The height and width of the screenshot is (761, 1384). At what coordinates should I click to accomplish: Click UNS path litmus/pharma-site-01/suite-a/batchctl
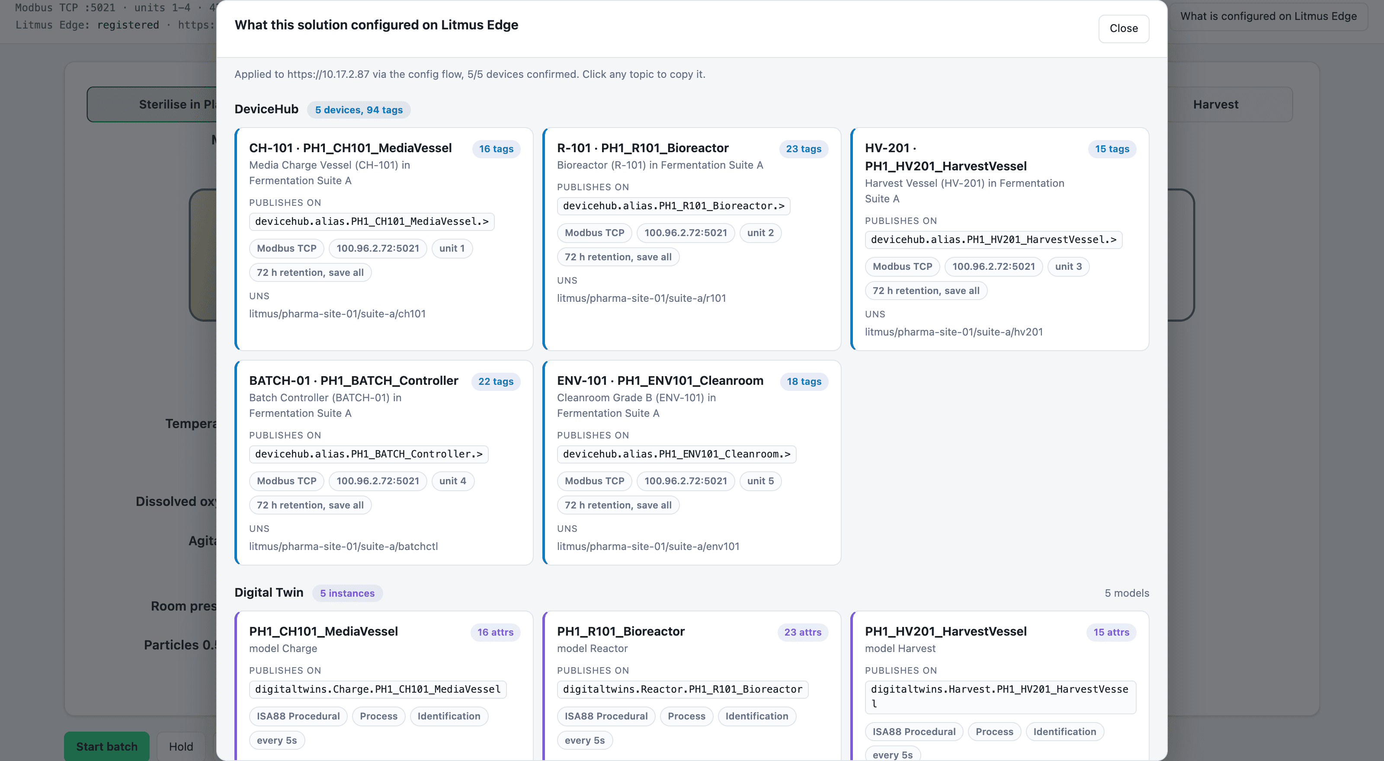343,546
